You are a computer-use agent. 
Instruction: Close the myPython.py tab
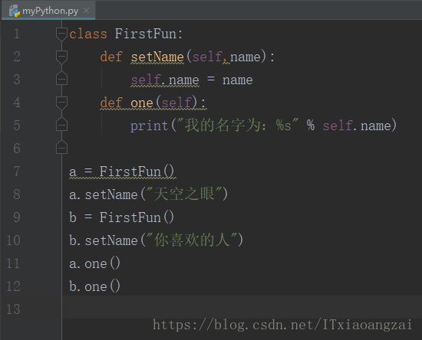click(x=86, y=11)
